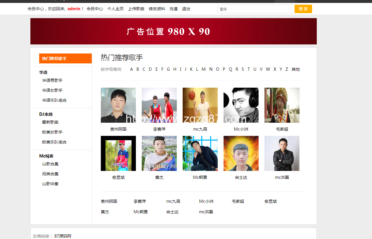Select Mc小洲 headphone portrait thumbnail

click(x=241, y=105)
